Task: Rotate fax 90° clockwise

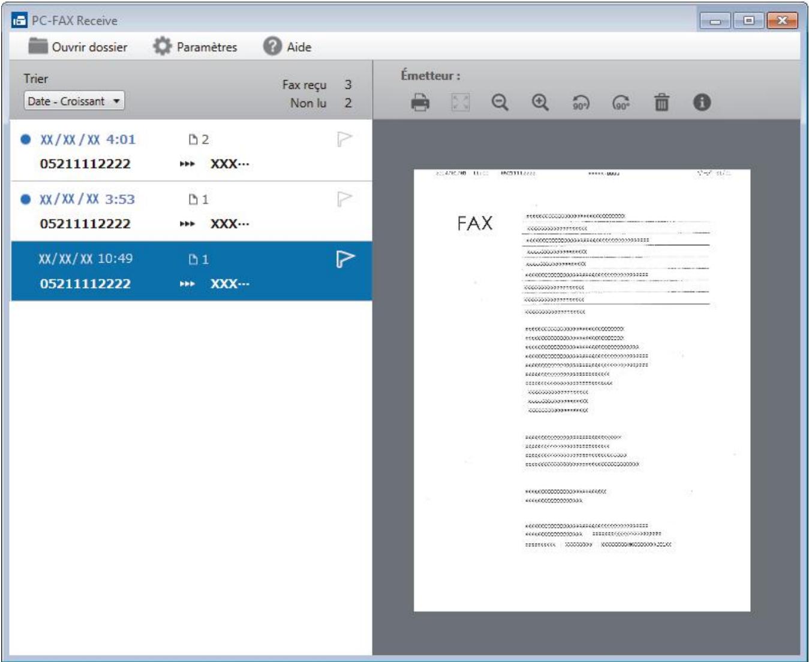Action: tap(621, 103)
